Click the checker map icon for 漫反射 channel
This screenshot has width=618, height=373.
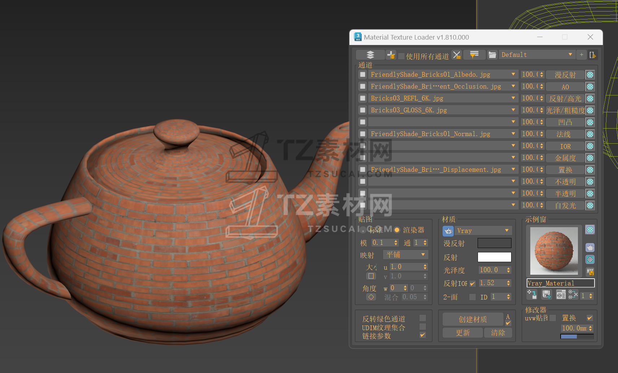coord(590,75)
